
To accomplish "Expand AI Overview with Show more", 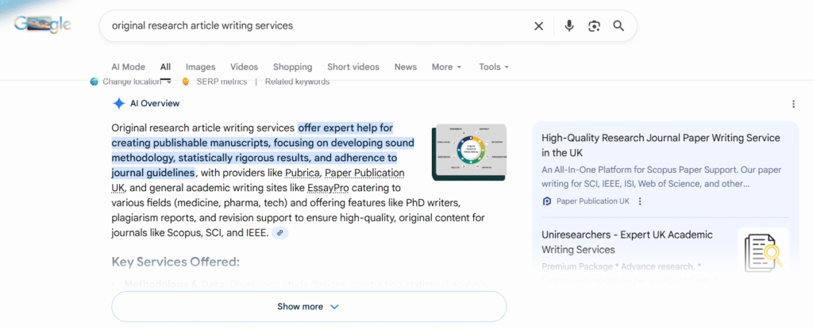I will (x=308, y=307).
